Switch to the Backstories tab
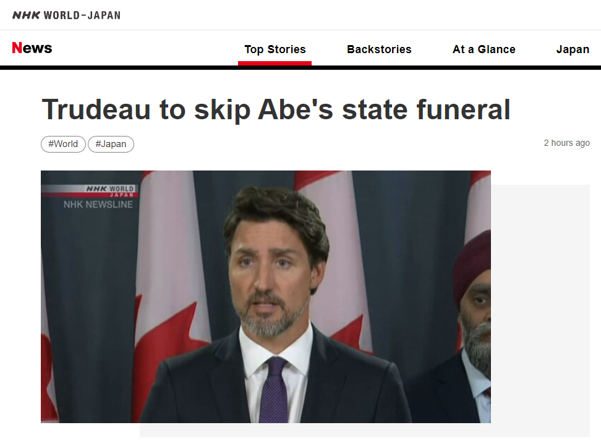This screenshot has height=446, width=601. tap(379, 49)
